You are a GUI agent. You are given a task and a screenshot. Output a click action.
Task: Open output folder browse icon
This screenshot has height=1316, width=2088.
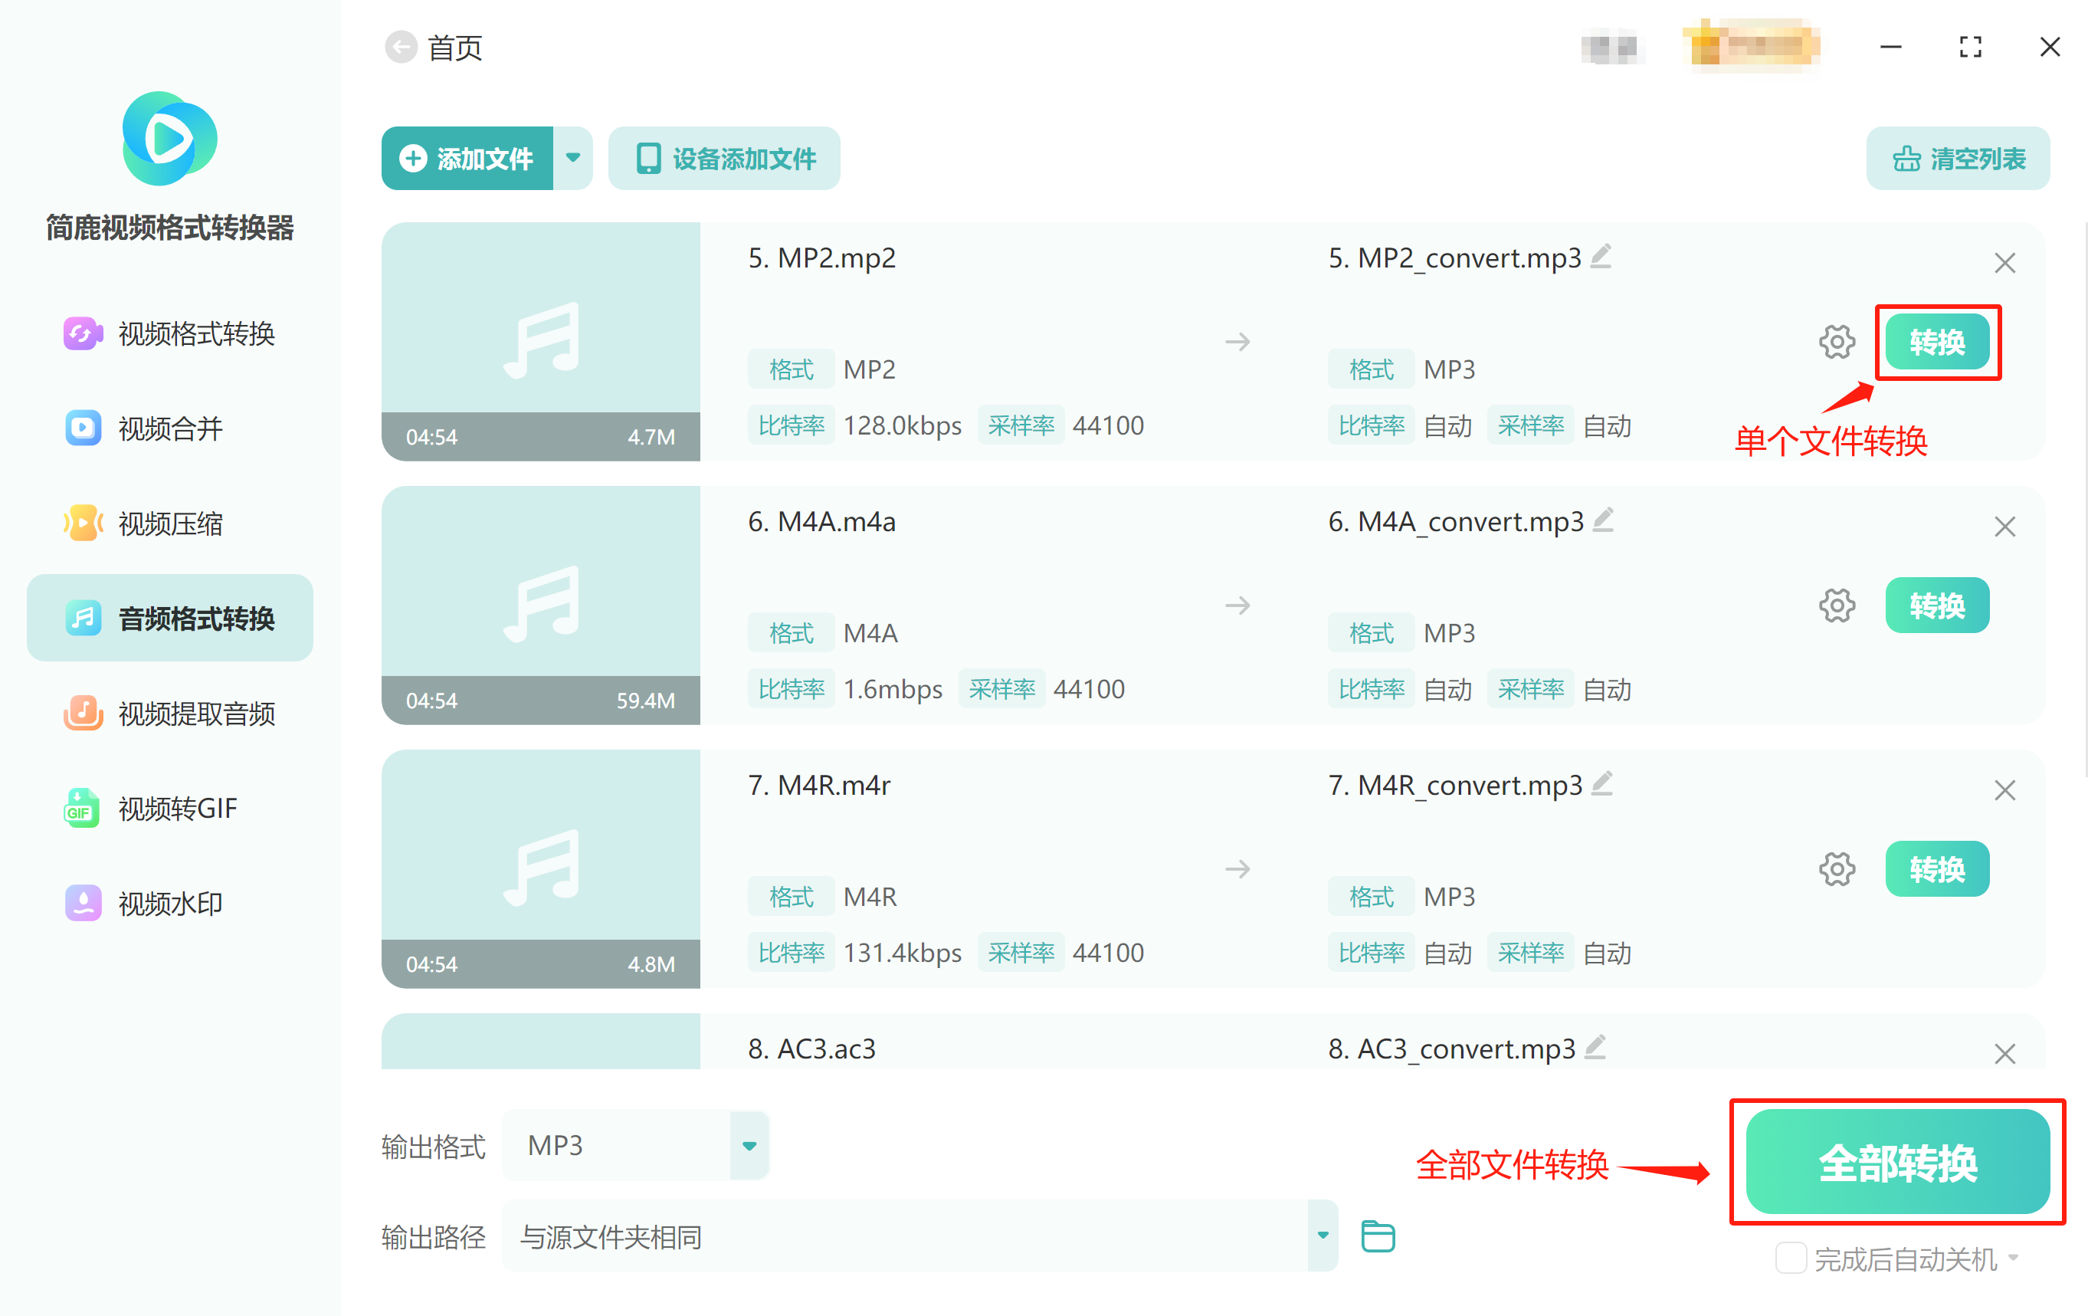(1377, 1236)
